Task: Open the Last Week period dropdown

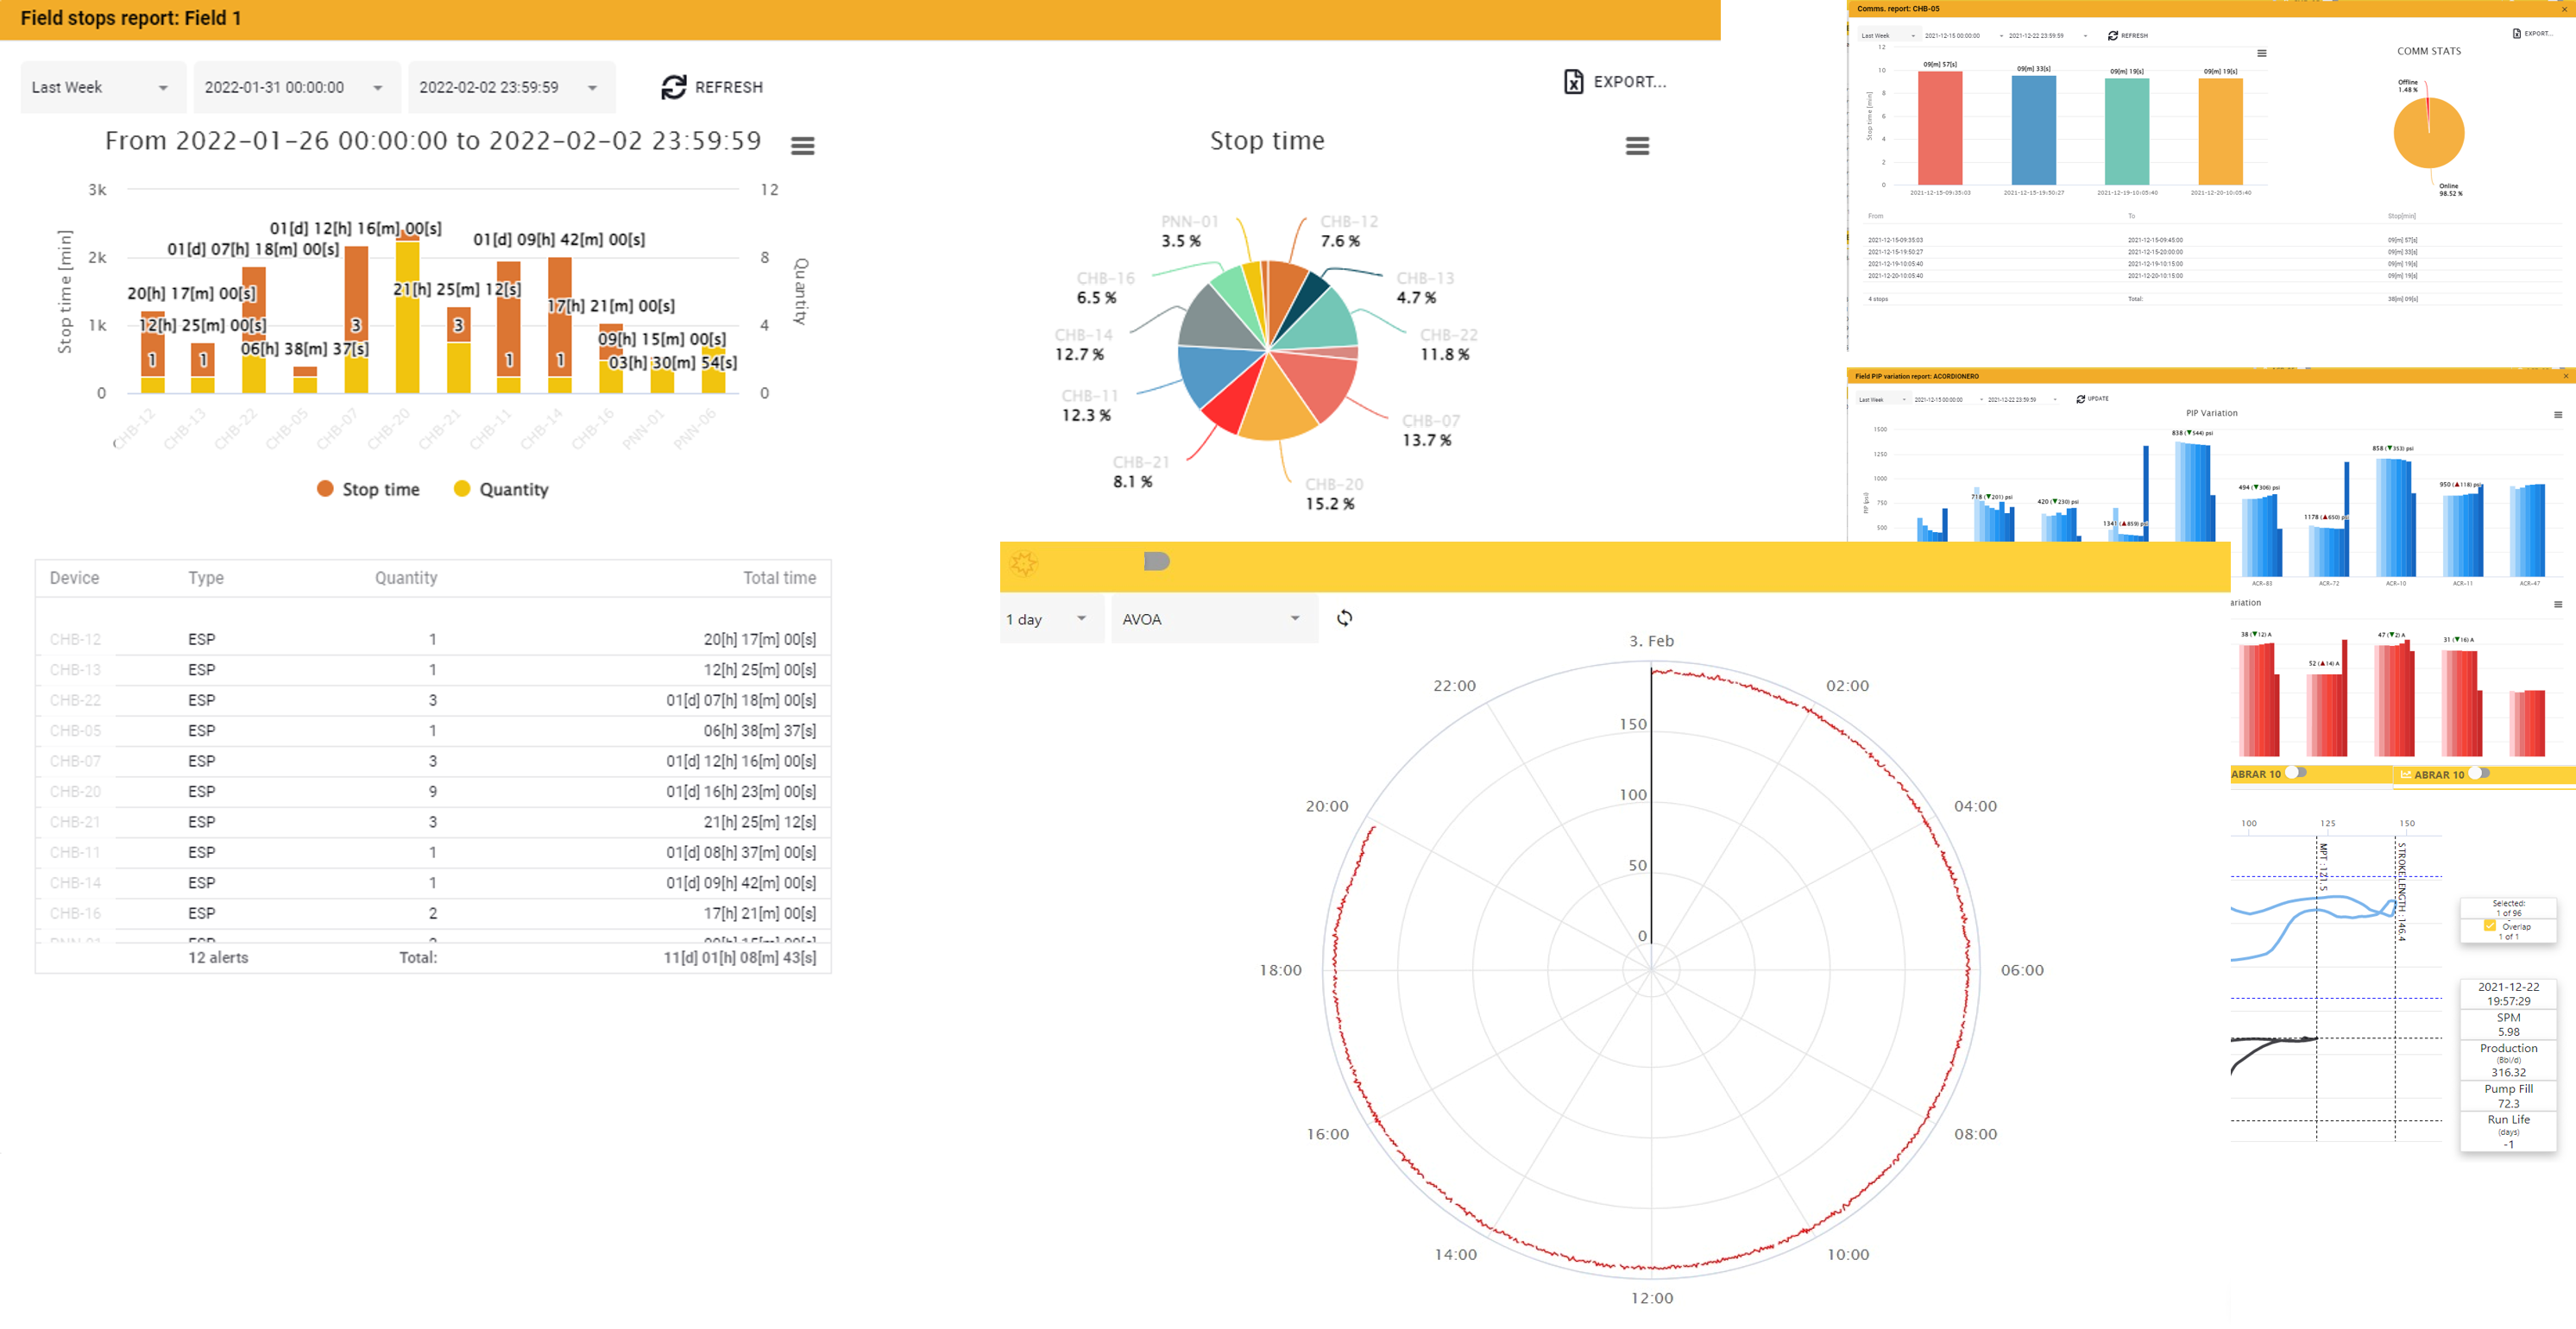Action: click(x=100, y=87)
